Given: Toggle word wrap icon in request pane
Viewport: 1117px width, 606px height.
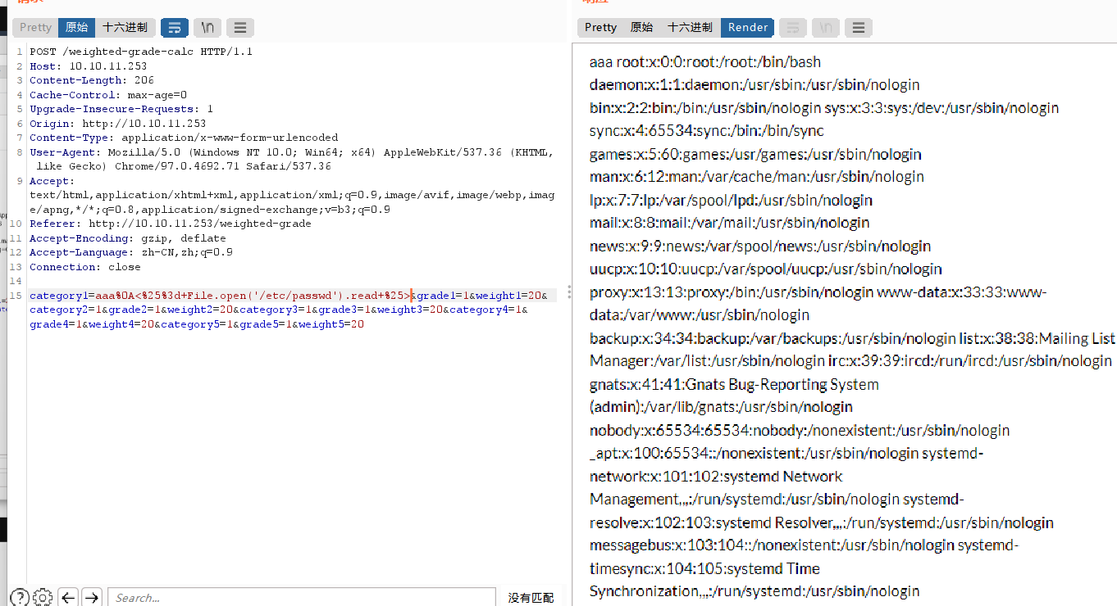Looking at the screenshot, I should click(175, 28).
